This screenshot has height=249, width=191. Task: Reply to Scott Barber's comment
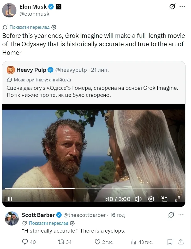25,242
